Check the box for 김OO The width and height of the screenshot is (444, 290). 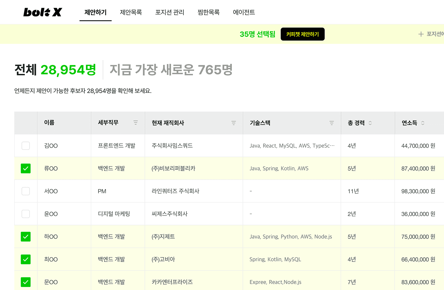tap(26, 146)
